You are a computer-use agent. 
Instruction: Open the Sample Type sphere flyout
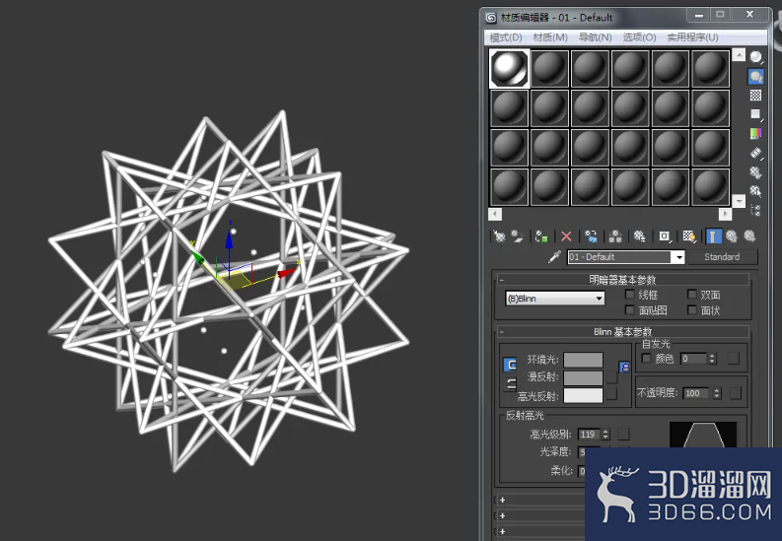point(756,58)
